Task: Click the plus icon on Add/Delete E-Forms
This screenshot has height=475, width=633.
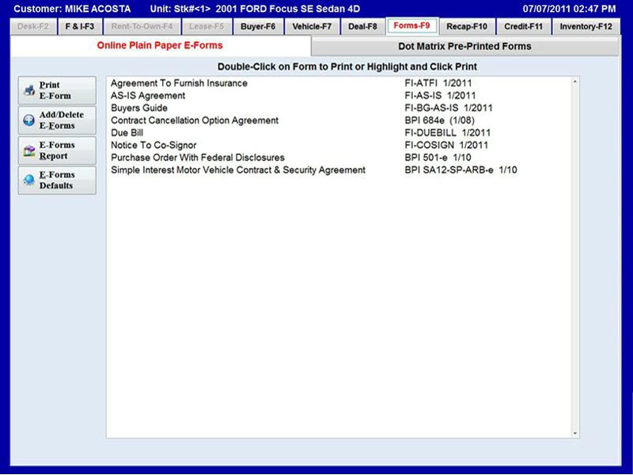Action: pyautogui.click(x=28, y=120)
